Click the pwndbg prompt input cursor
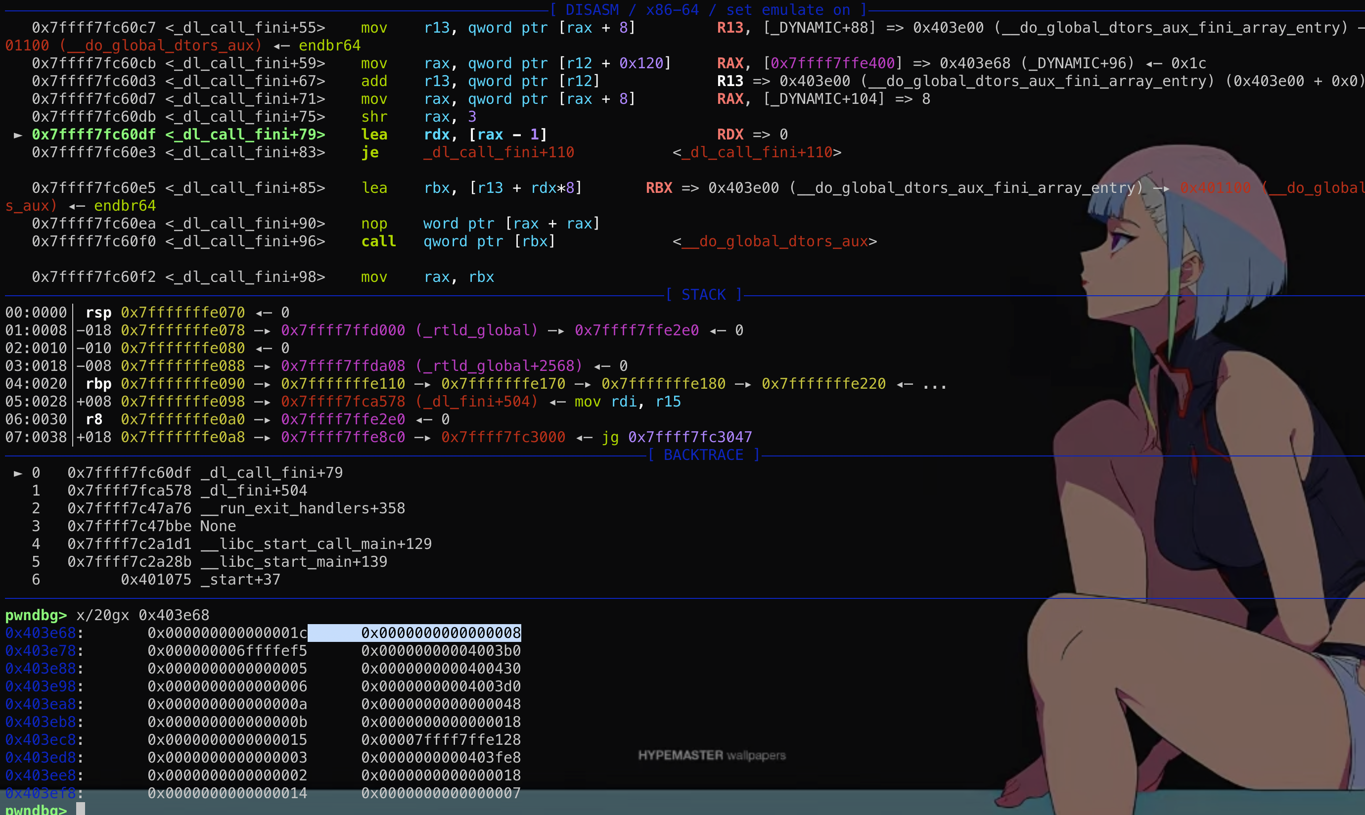Screen dimensions: 1365x815 click(81, 809)
